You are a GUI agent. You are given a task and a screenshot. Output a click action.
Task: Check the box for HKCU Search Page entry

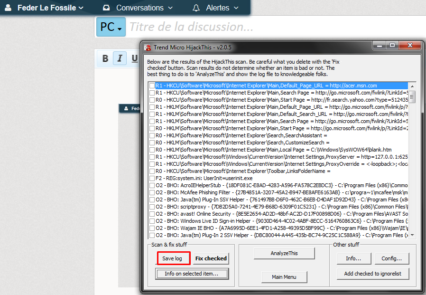(152, 93)
